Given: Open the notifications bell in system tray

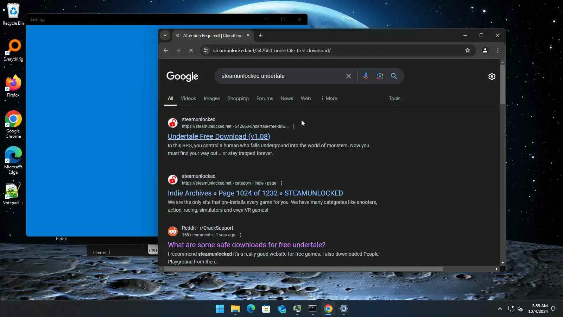Looking at the screenshot, I should pos(553,309).
